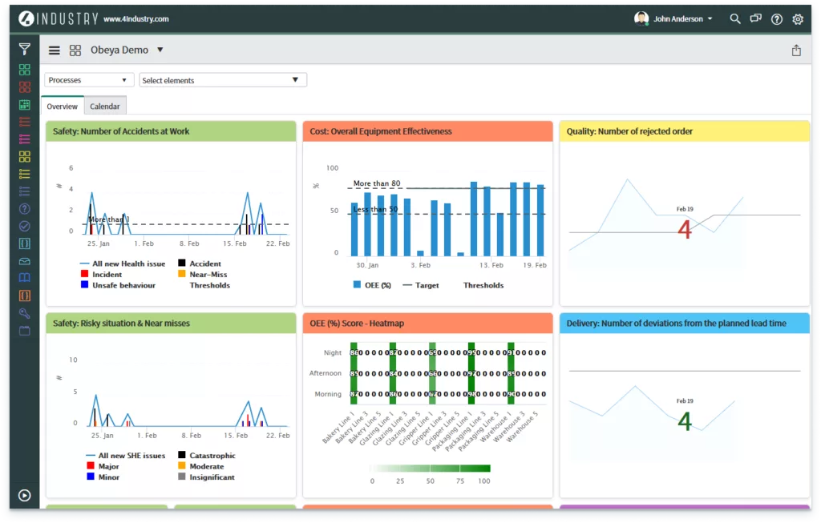Viewport: 821px width, 523px height.
Task: Click the green heatmap color scale bar
Action: (x=430, y=468)
